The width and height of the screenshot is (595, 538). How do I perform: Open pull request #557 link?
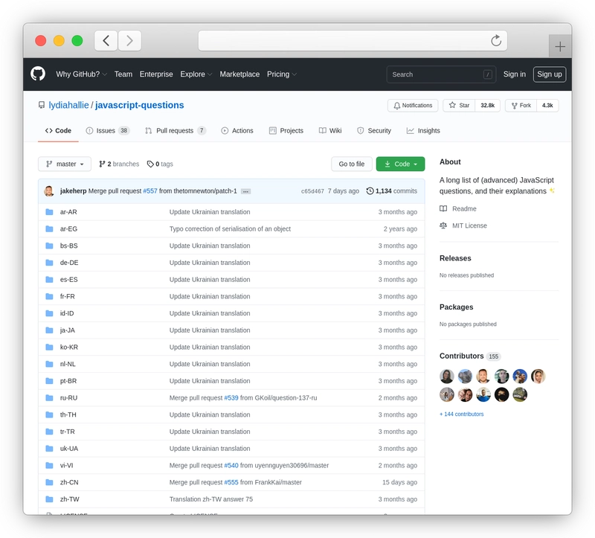150,191
